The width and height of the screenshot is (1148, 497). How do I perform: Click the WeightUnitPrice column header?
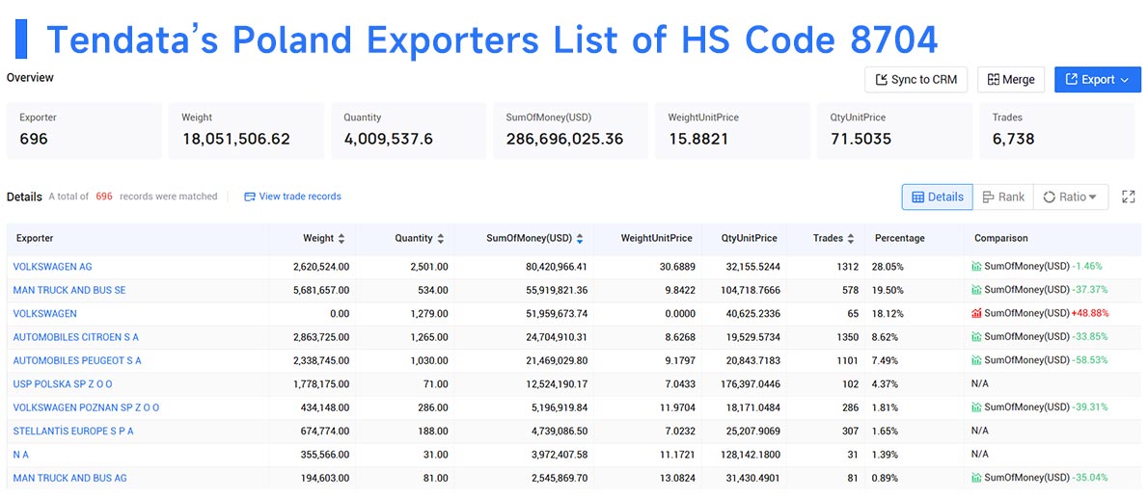(x=657, y=238)
